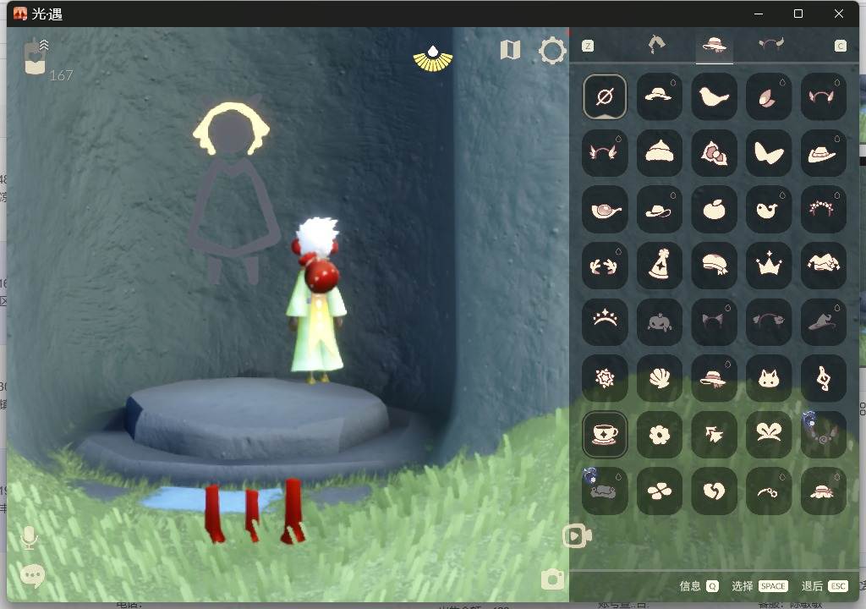Switch to the hairstyle tab

coord(656,45)
